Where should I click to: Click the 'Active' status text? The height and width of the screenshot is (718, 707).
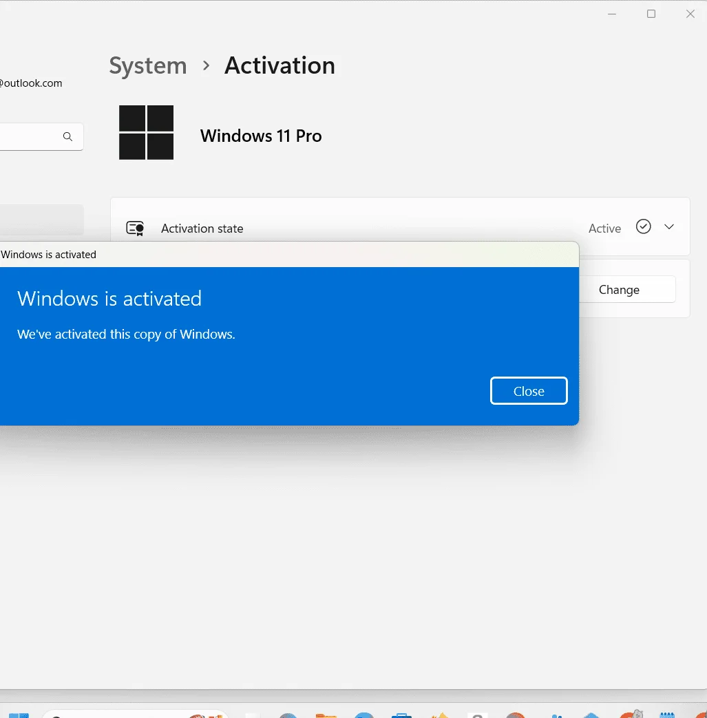point(604,229)
